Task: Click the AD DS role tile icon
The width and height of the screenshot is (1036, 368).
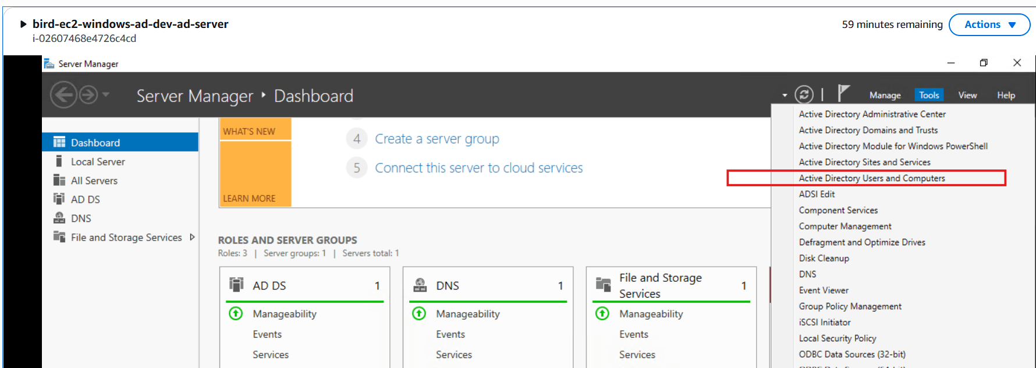Action: (236, 285)
